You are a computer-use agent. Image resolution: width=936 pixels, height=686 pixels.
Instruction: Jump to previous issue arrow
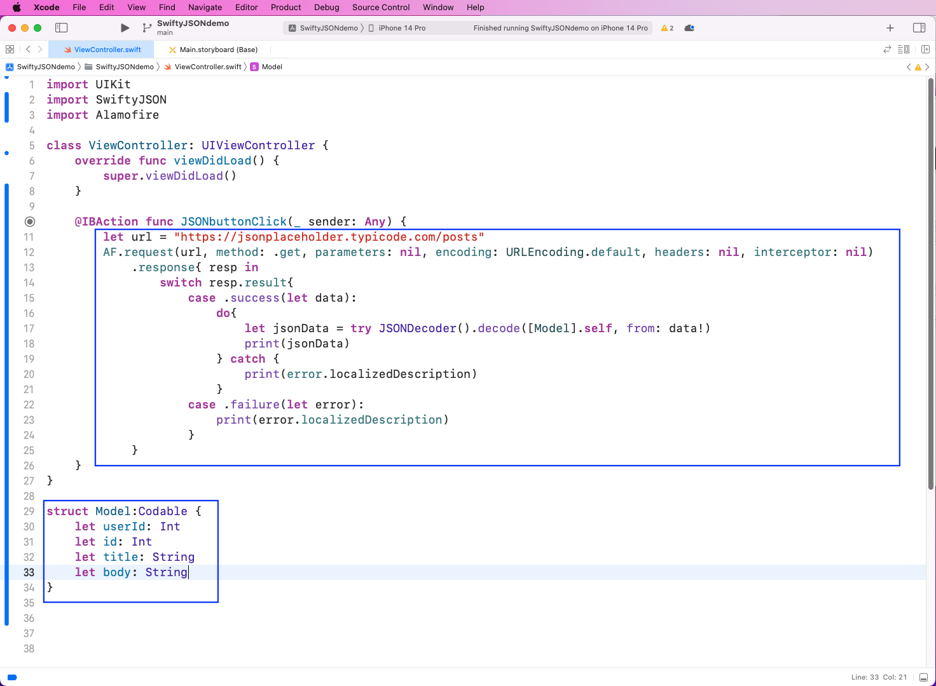(x=909, y=67)
